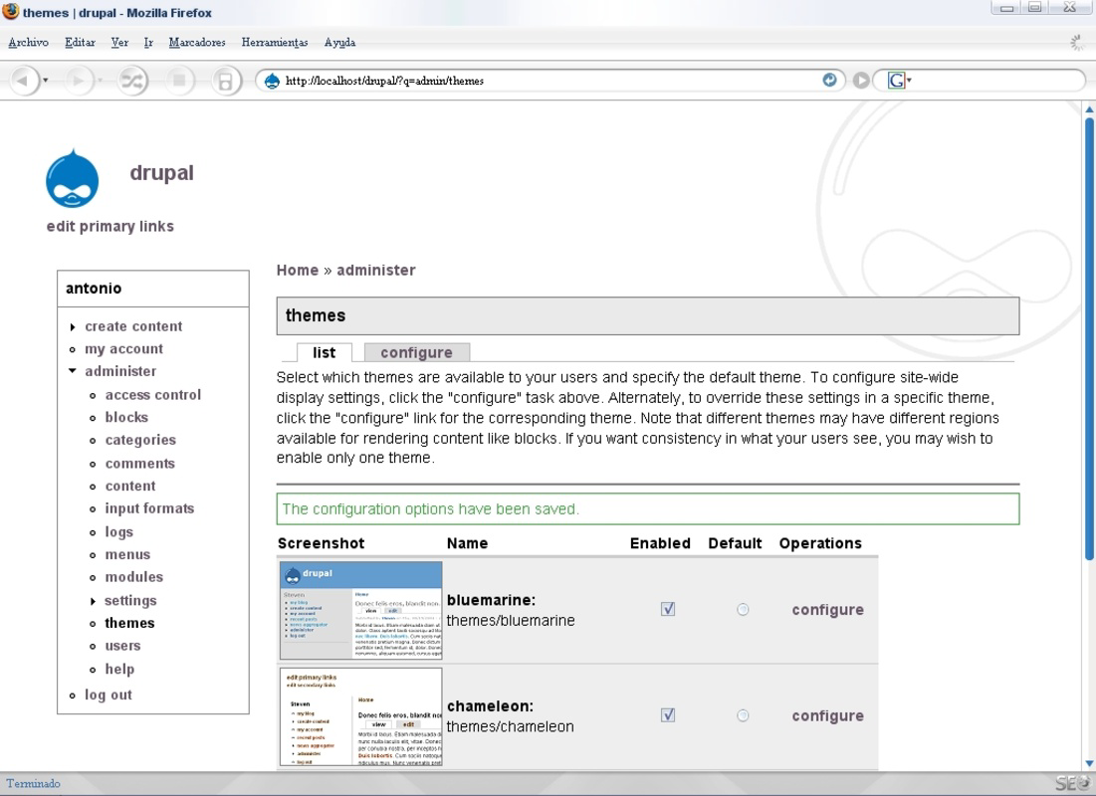Screen dimensions: 1096x796
Task: Click the edit primary links link
Action: tap(110, 227)
